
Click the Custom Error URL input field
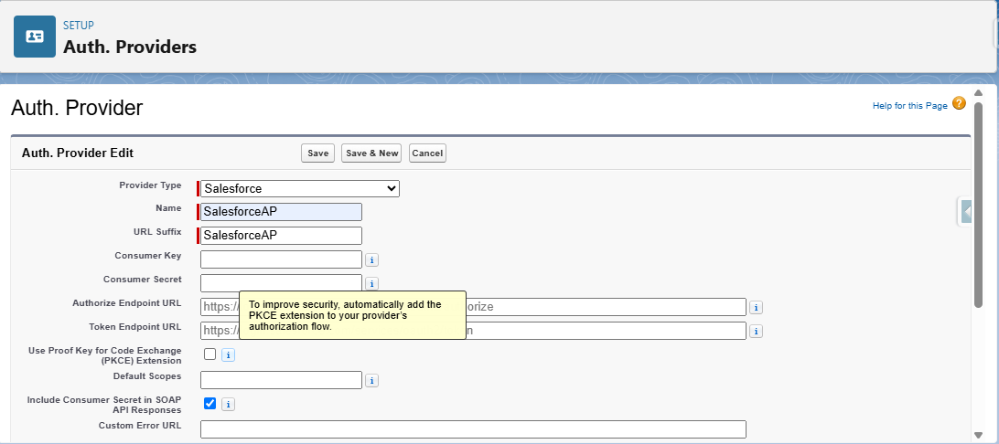[x=473, y=429]
